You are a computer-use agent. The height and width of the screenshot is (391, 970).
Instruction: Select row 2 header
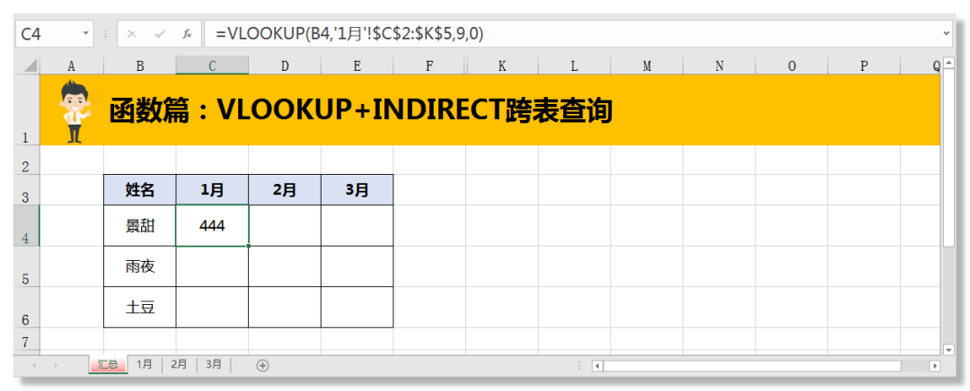click(x=27, y=160)
